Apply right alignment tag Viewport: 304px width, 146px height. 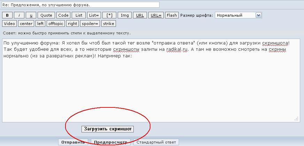click(x=72, y=24)
